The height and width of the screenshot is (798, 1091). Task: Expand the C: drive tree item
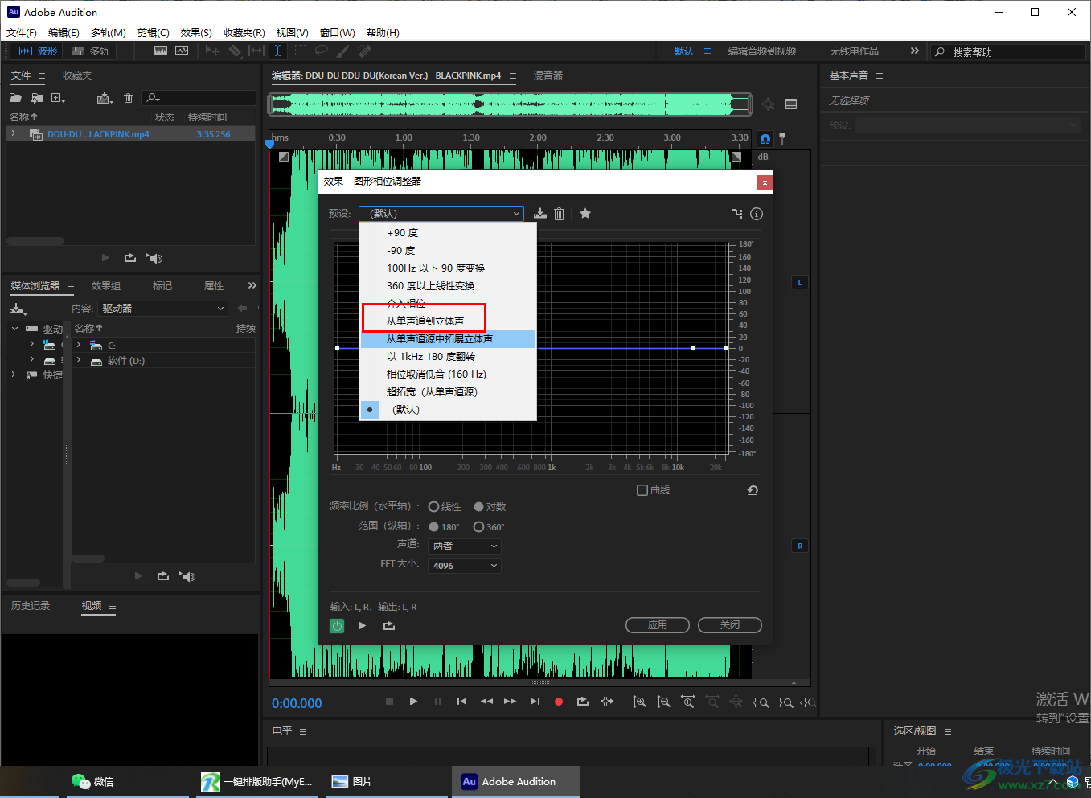[x=79, y=345]
